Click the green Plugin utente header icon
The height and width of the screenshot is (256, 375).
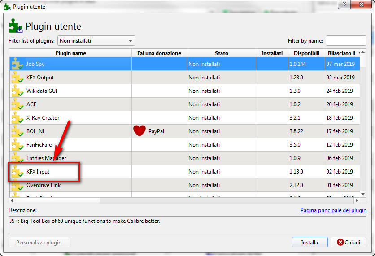pos(16,26)
